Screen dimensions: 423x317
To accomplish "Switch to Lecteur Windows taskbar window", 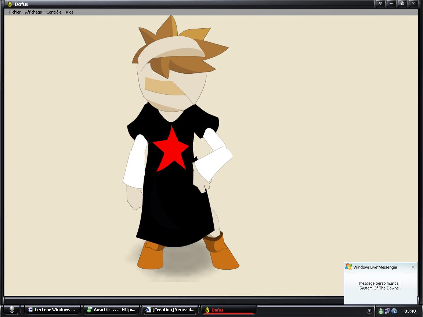I will coord(53,310).
